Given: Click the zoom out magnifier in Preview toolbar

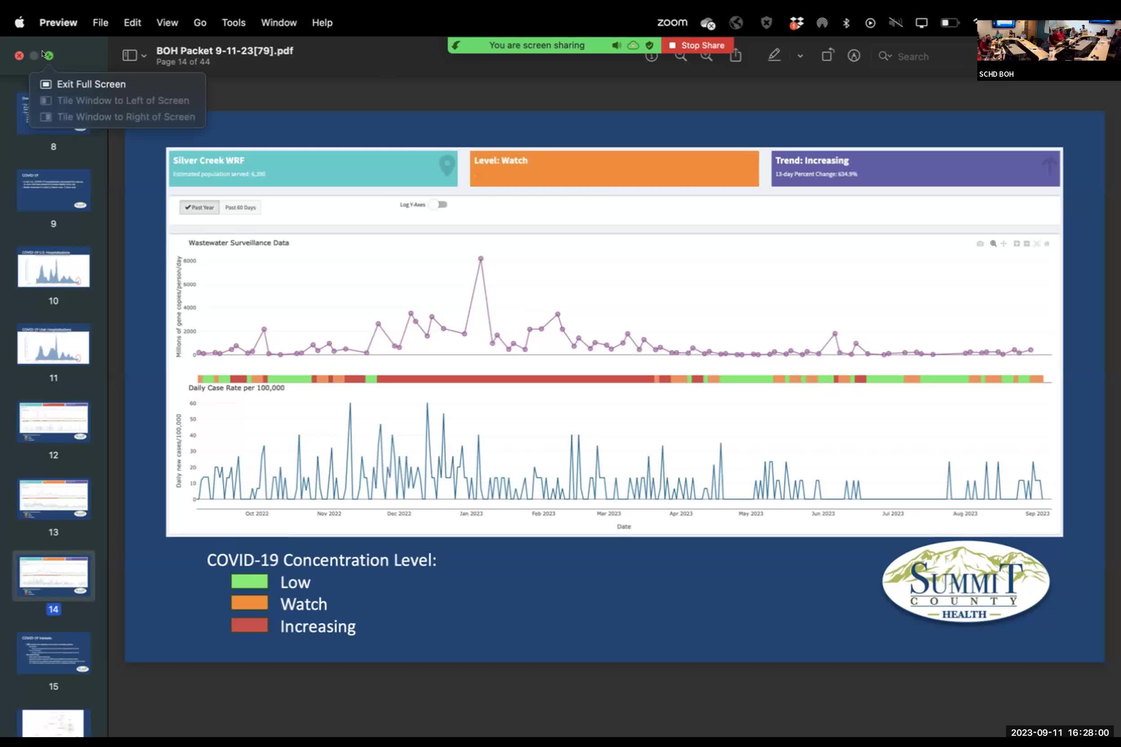Looking at the screenshot, I should click(x=680, y=56).
